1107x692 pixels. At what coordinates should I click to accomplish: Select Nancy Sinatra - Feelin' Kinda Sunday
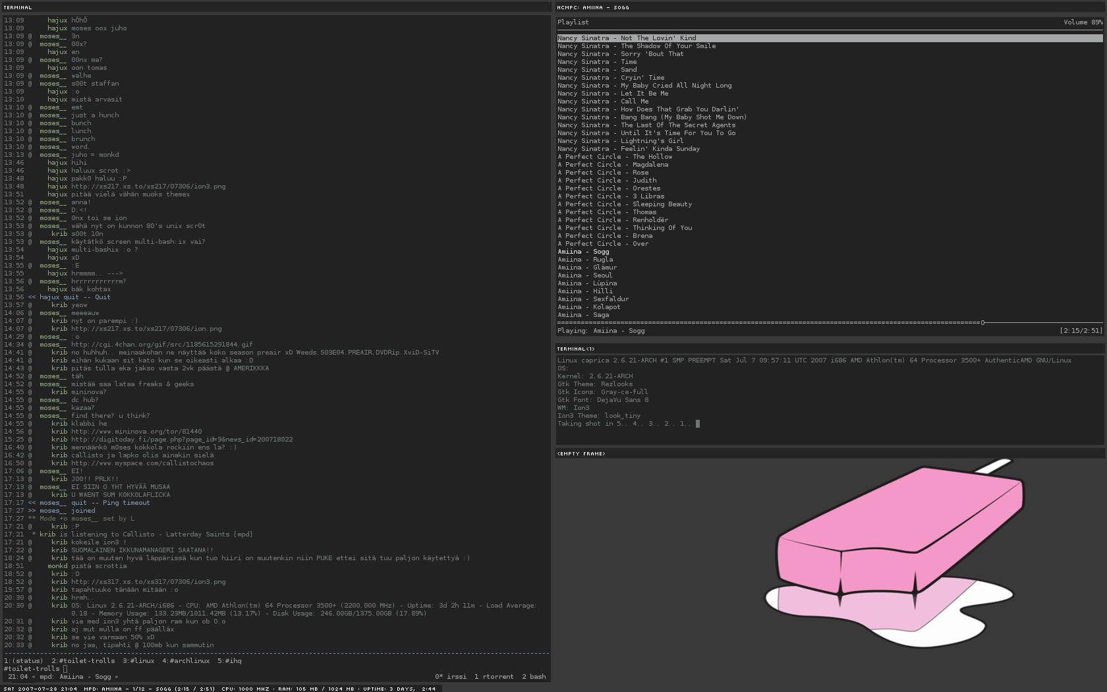629,149
